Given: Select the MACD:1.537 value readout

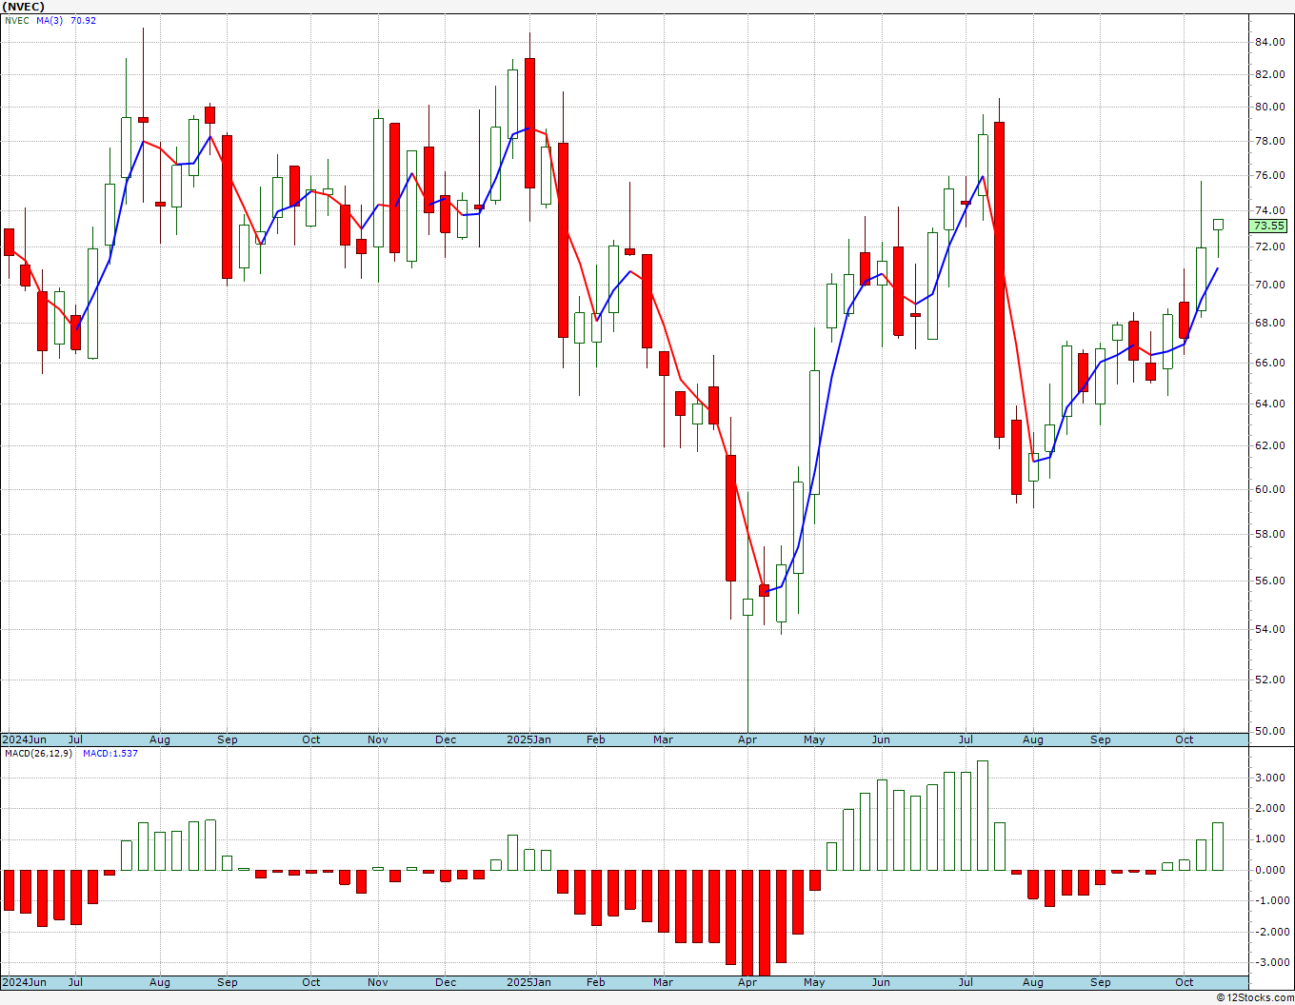Looking at the screenshot, I should pos(110,754).
